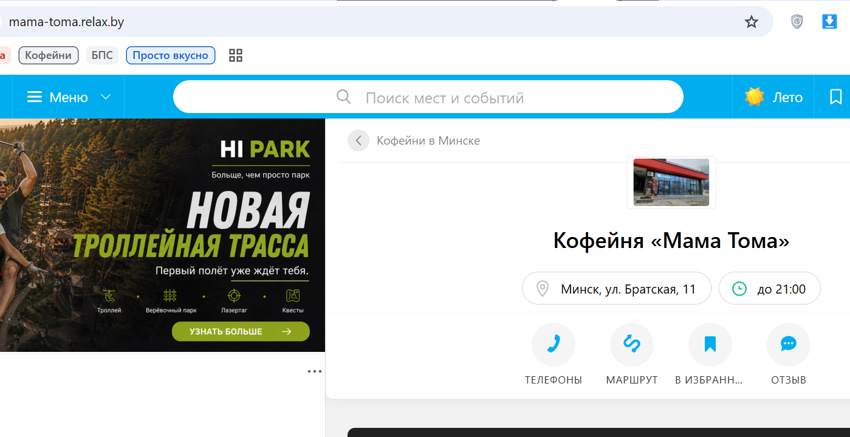Click the phone handset icon
Image resolution: width=850 pixels, height=437 pixels.
(x=554, y=345)
